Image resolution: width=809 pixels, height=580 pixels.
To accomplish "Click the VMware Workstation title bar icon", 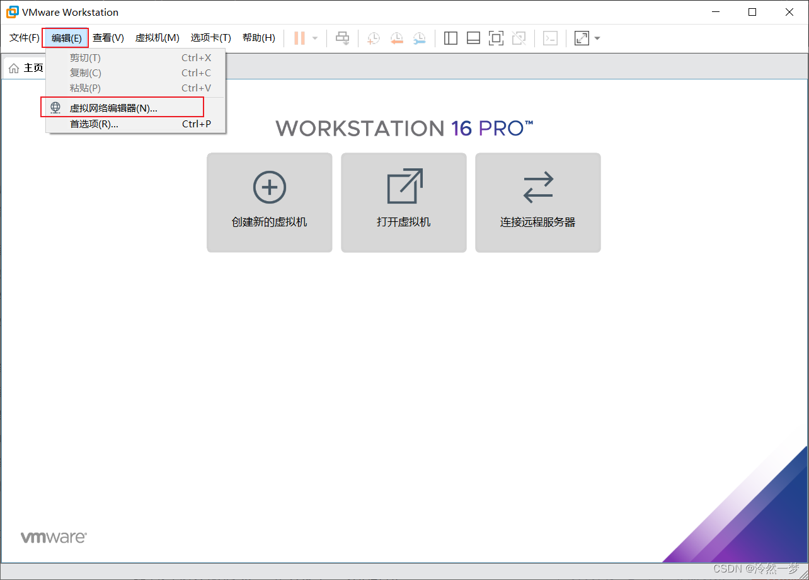I will point(13,12).
